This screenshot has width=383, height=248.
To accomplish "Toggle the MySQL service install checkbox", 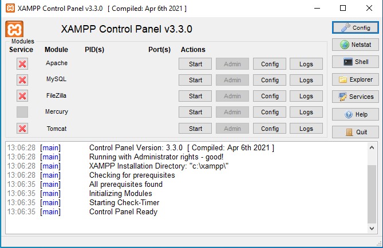I will (22, 80).
